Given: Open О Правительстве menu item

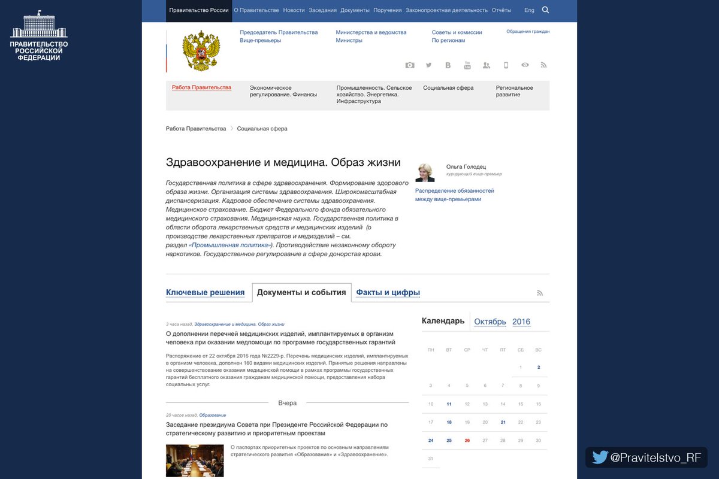Looking at the screenshot, I should (x=256, y=10).
